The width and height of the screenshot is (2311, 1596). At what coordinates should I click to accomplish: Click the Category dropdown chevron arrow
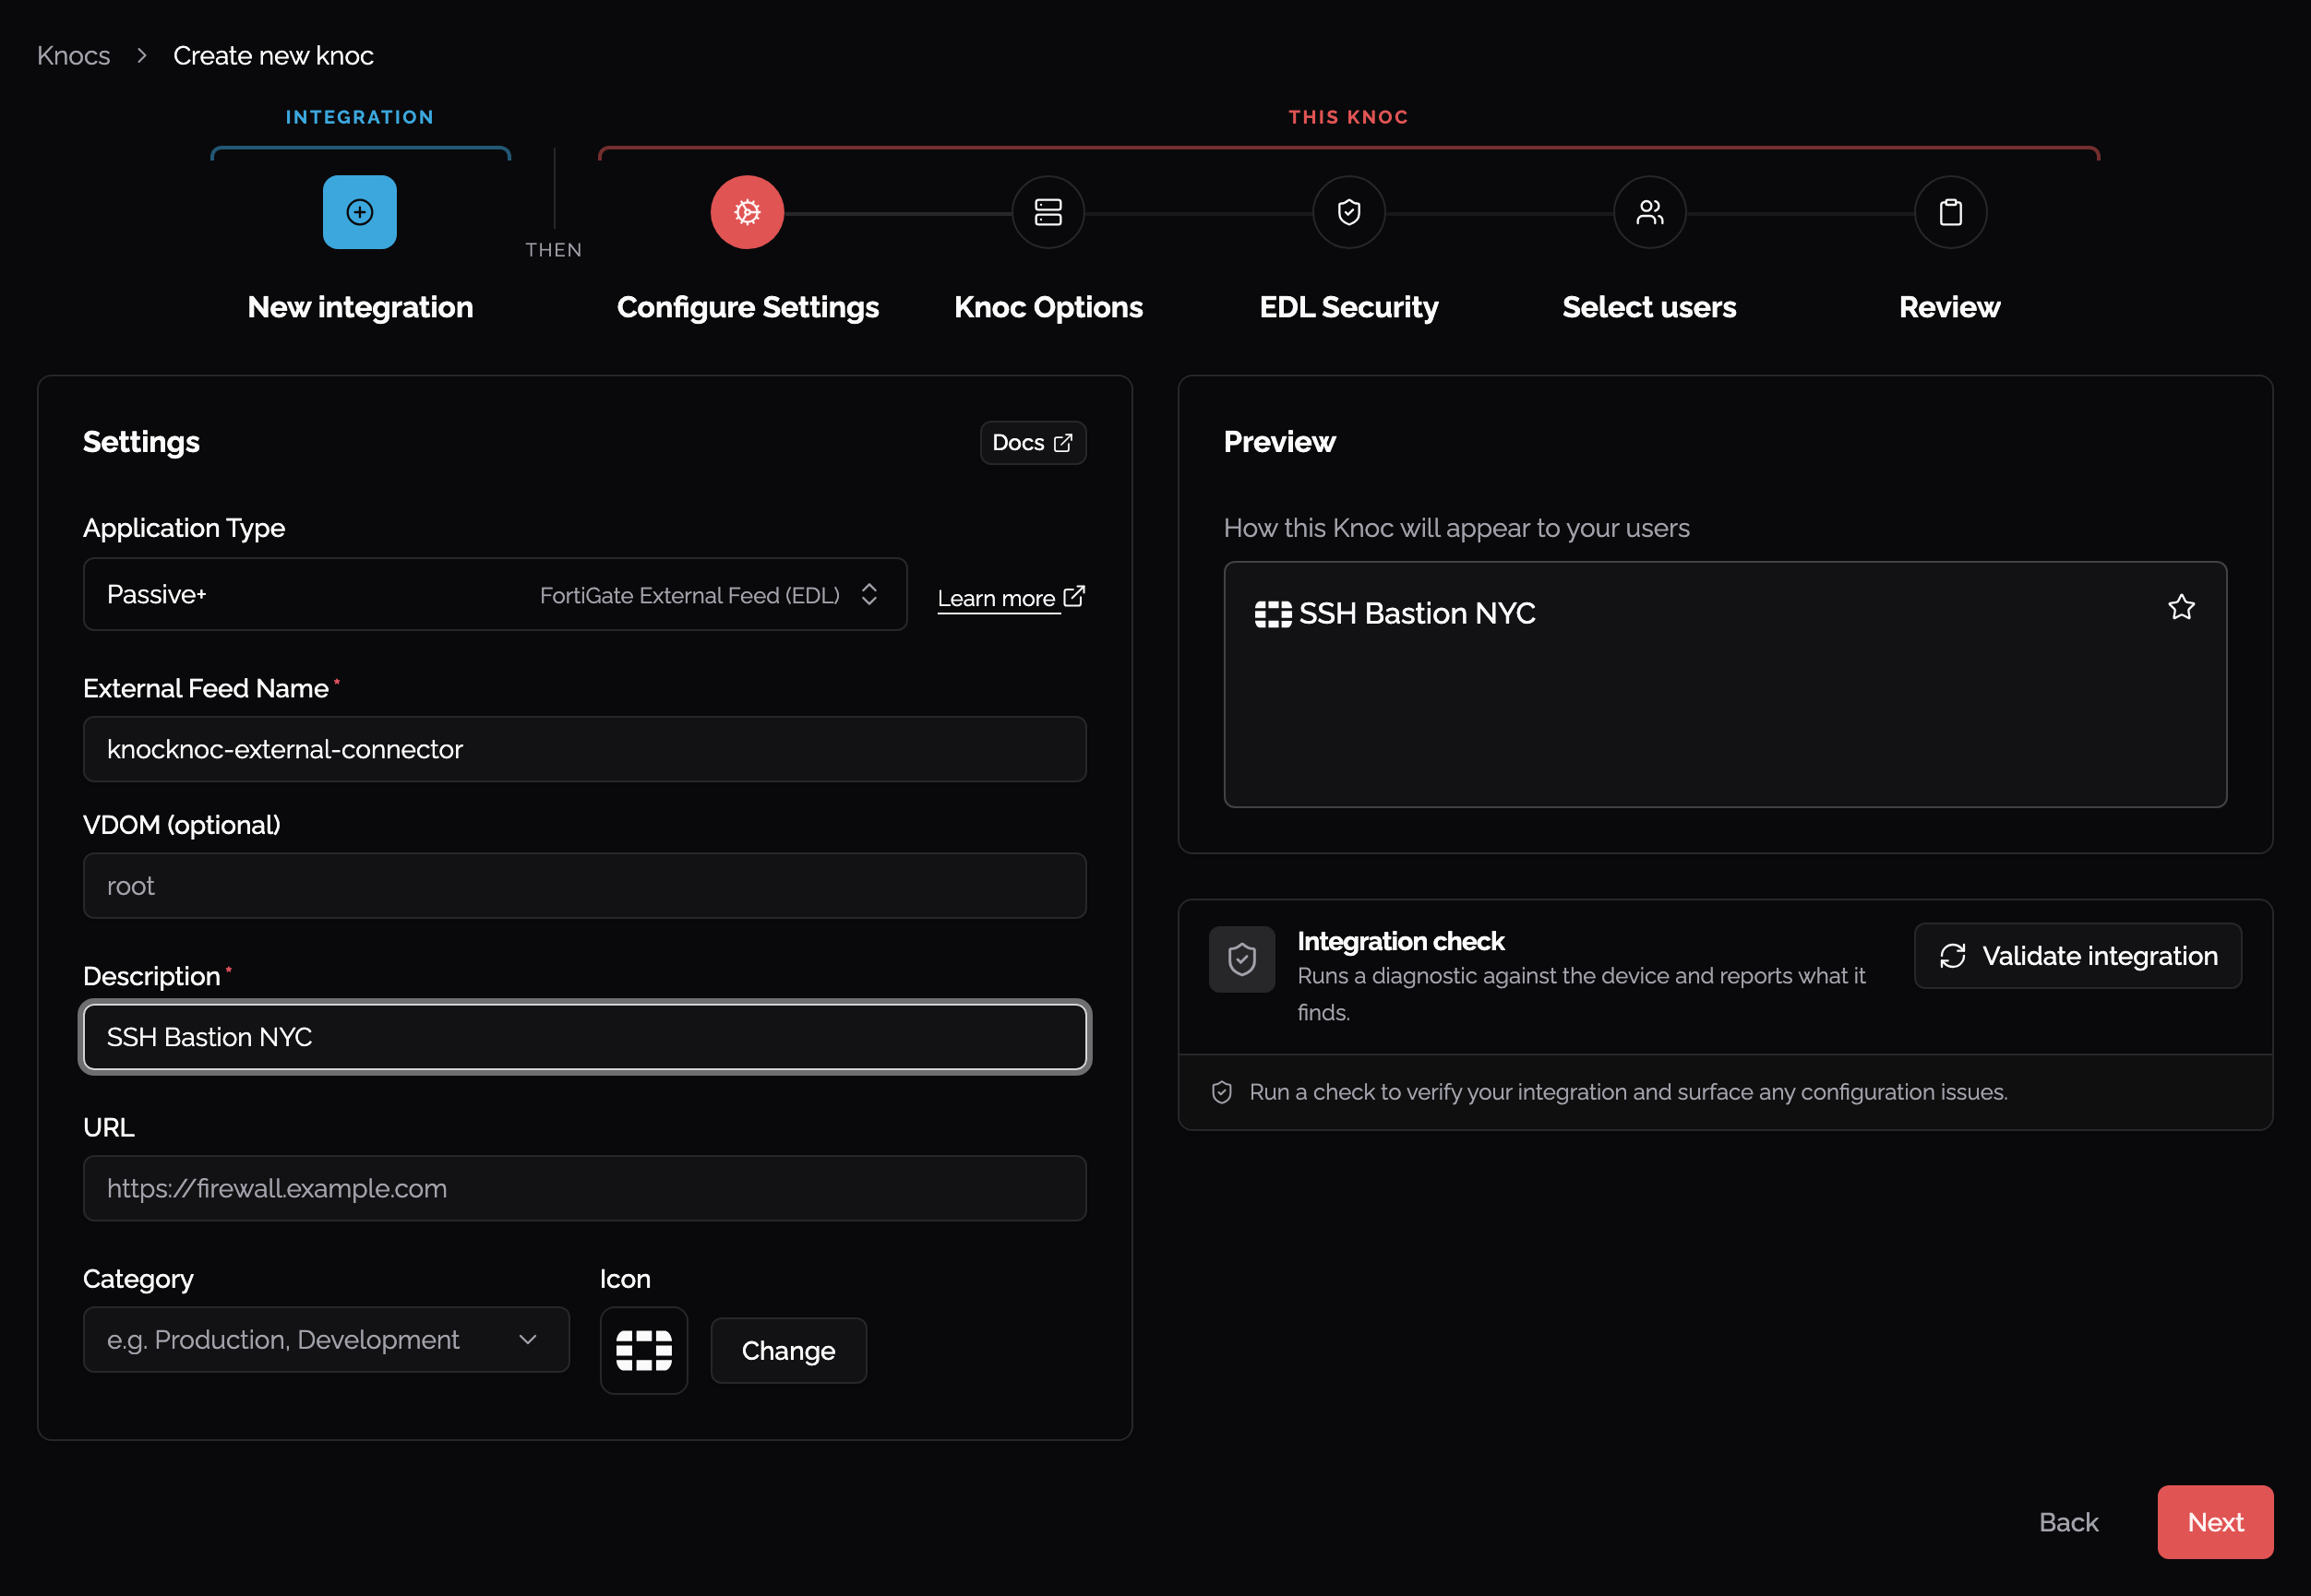click(527, 1340)
